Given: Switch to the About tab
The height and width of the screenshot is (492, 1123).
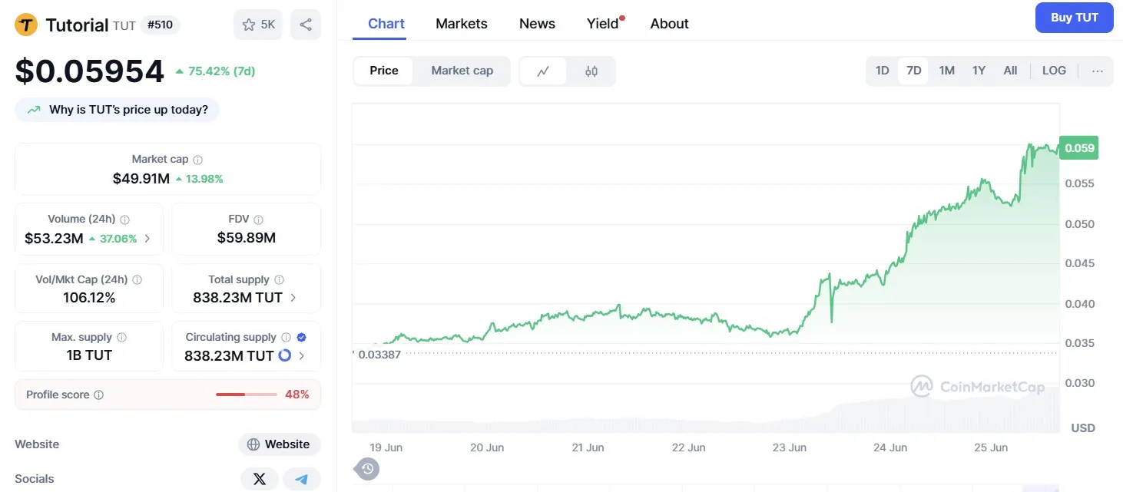Looking at the screenshot, I should 670,24.
